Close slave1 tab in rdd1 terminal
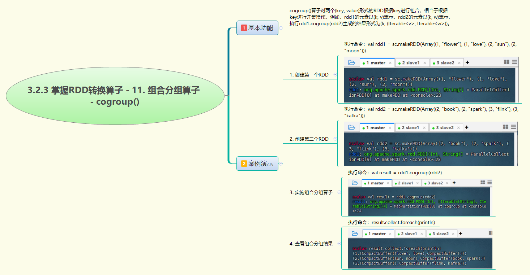Viewport: 530px width, 275px height. [424, 63]
